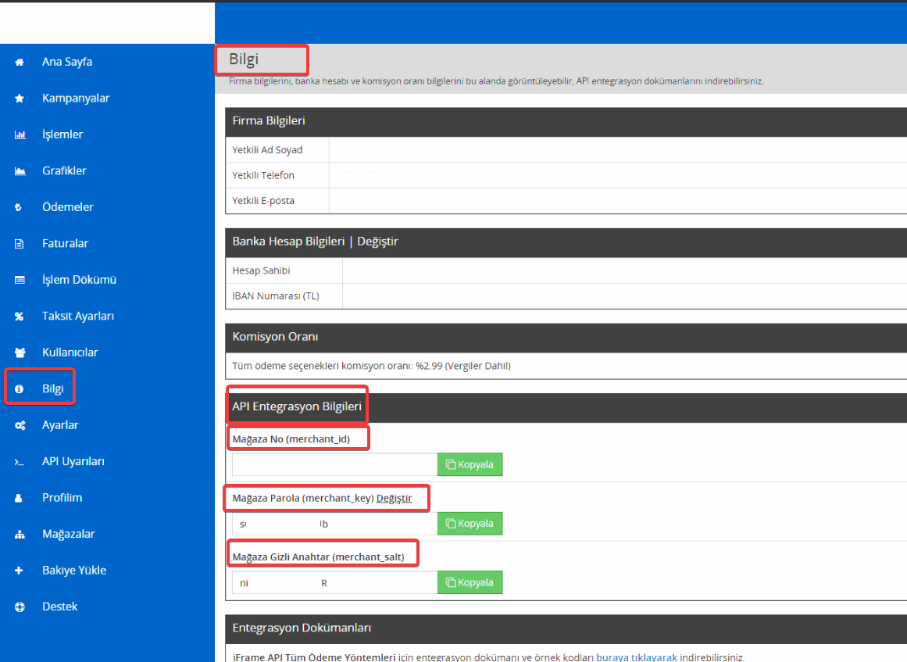This screenshot has width=907, height=662.
Task: Click the 'Mağaza Gizli Anahtar (merchant_salt)' label
Action: click(318, 557)
